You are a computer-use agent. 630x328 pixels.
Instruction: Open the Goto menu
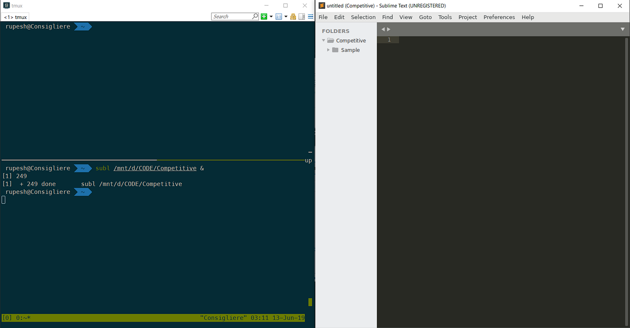[x=425, y=17]
